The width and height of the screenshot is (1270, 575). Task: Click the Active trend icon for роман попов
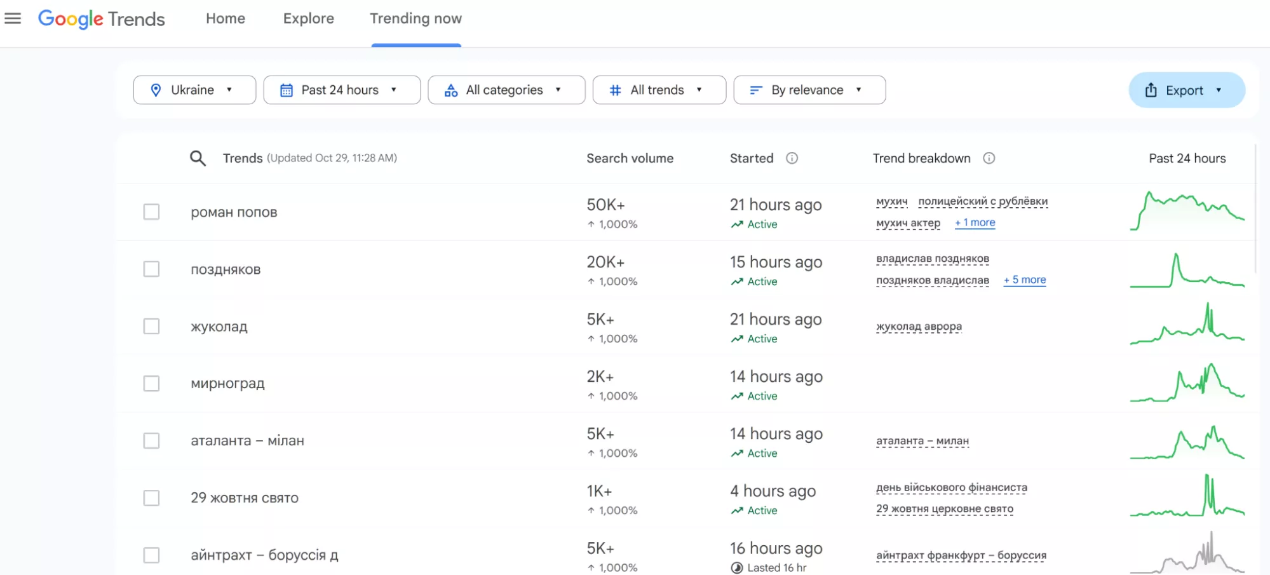(737, 224)
